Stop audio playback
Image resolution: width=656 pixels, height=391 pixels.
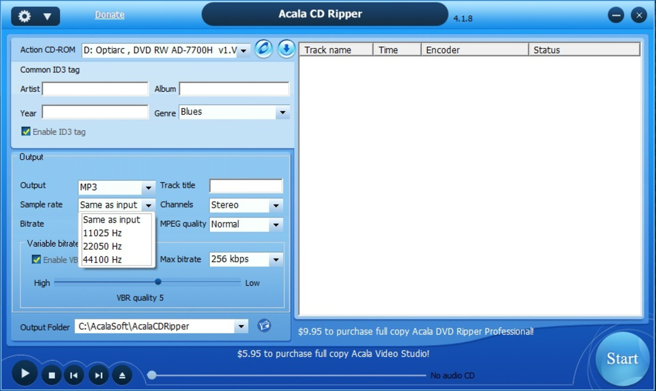(52, 375)
